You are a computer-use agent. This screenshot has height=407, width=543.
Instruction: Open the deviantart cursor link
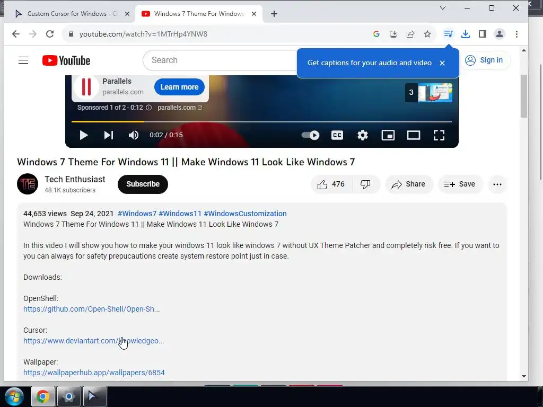point(93,341)
